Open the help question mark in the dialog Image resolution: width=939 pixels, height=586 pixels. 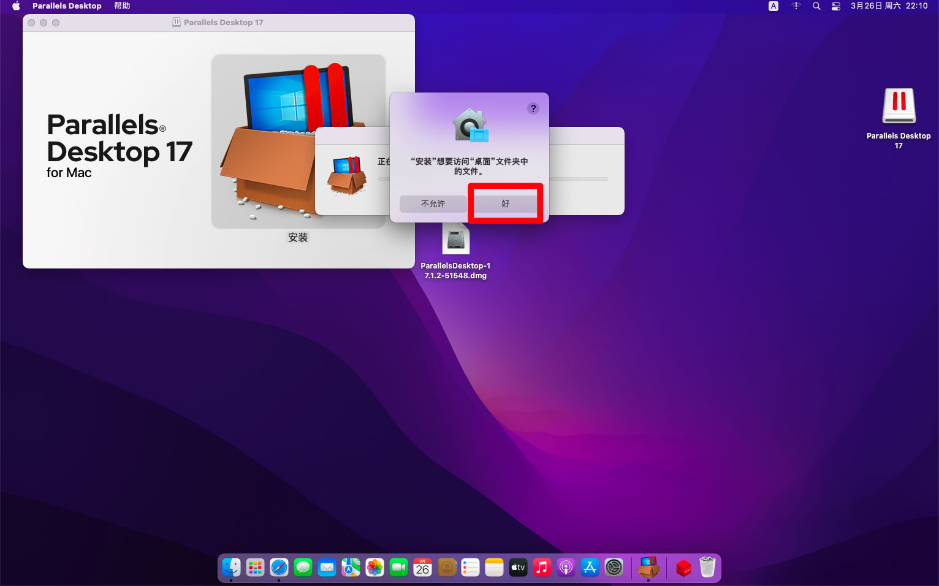click(x=533, y=108)
